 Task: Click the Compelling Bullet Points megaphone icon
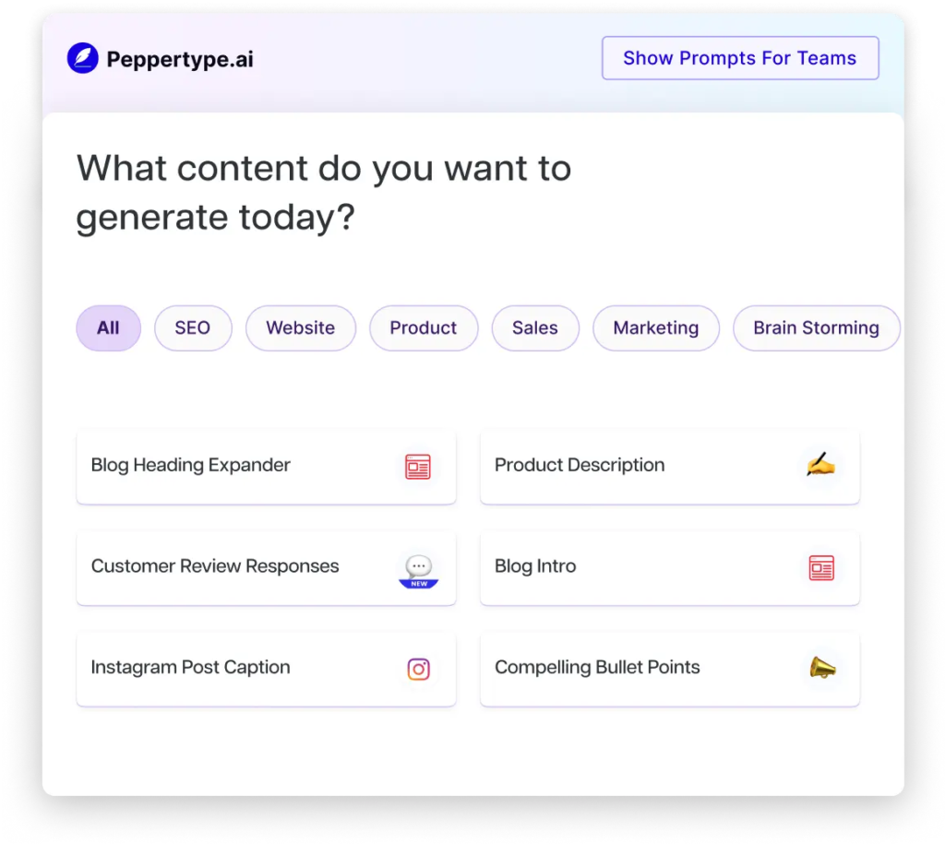(821, 668)
